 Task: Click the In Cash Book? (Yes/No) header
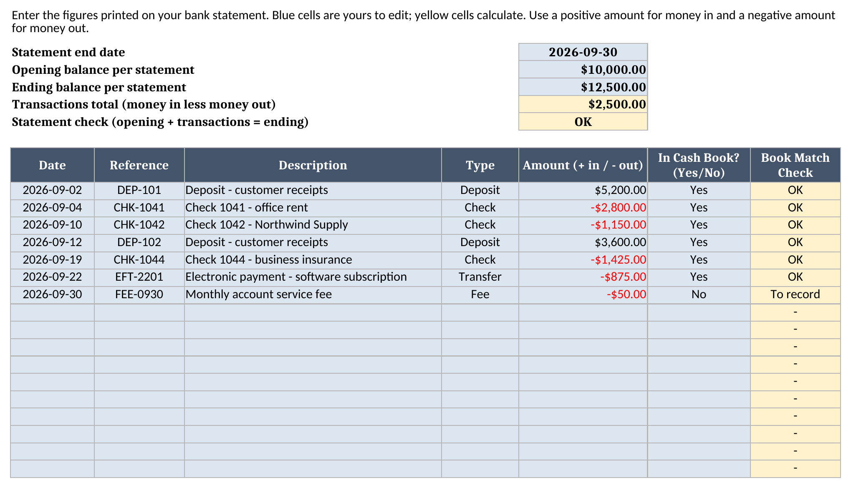699,165
